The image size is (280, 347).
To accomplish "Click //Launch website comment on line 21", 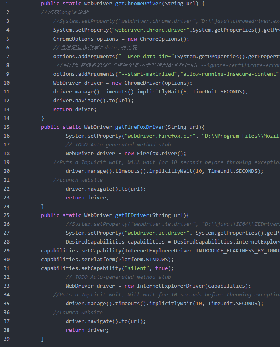I will pos(78,180).
